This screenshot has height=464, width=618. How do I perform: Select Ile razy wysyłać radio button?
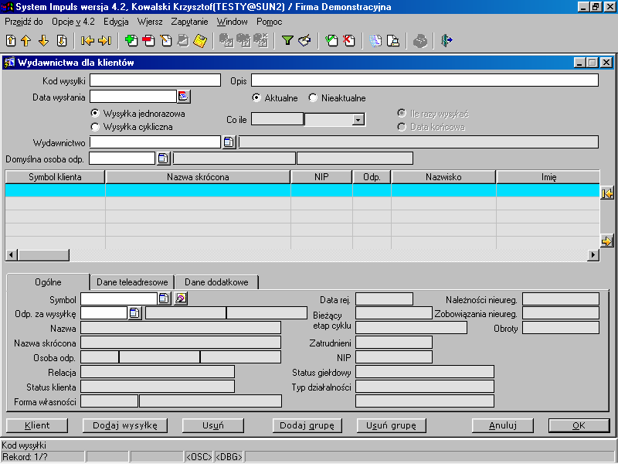[x=402, y=114]
